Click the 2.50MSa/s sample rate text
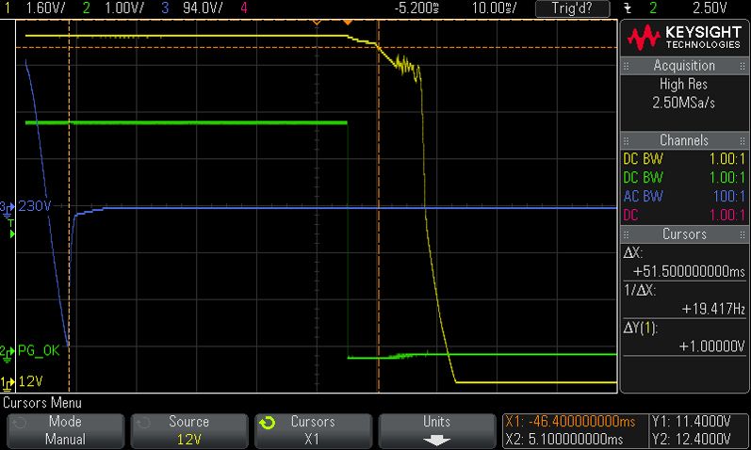 pyautogui.click(x=683, y=103)
